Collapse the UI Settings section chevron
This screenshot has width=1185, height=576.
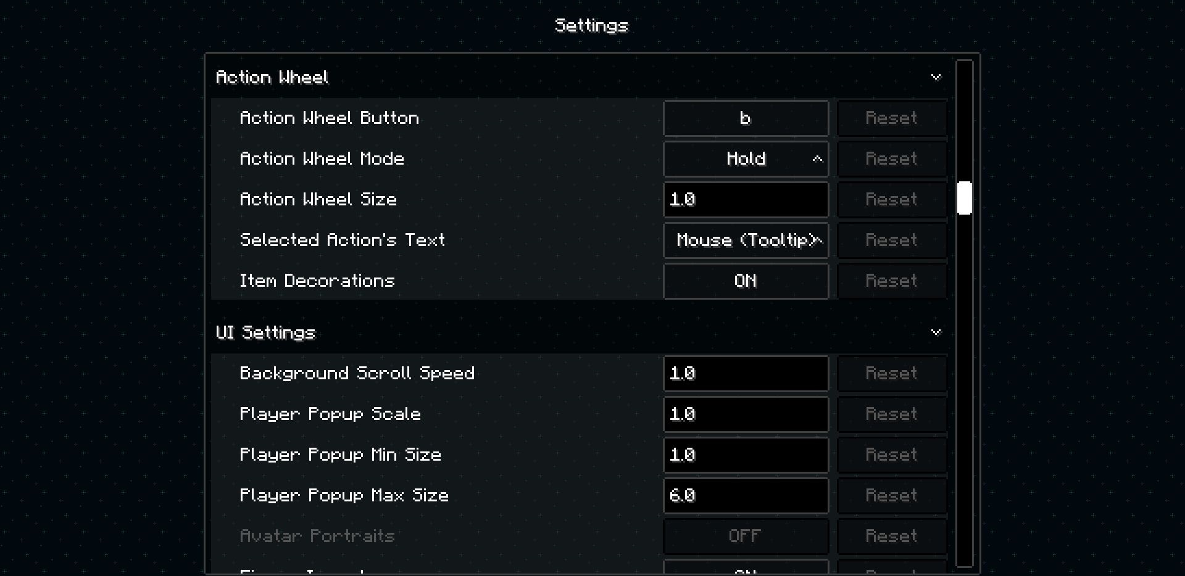pos(936,332)
